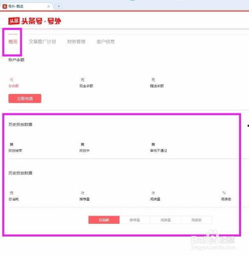Open a new browser tab with plus button
Image resolution: width=249 pixels, height=256 pixels.
click(59, 6)
